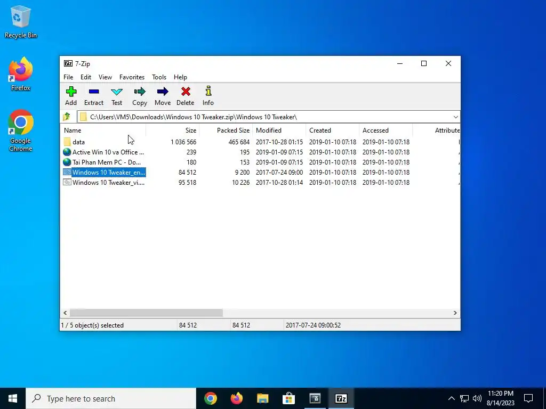Click the Windows Start button

tap(13, 398)
